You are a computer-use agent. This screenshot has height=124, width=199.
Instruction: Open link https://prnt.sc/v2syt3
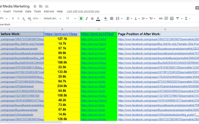[x=93, y=115]
